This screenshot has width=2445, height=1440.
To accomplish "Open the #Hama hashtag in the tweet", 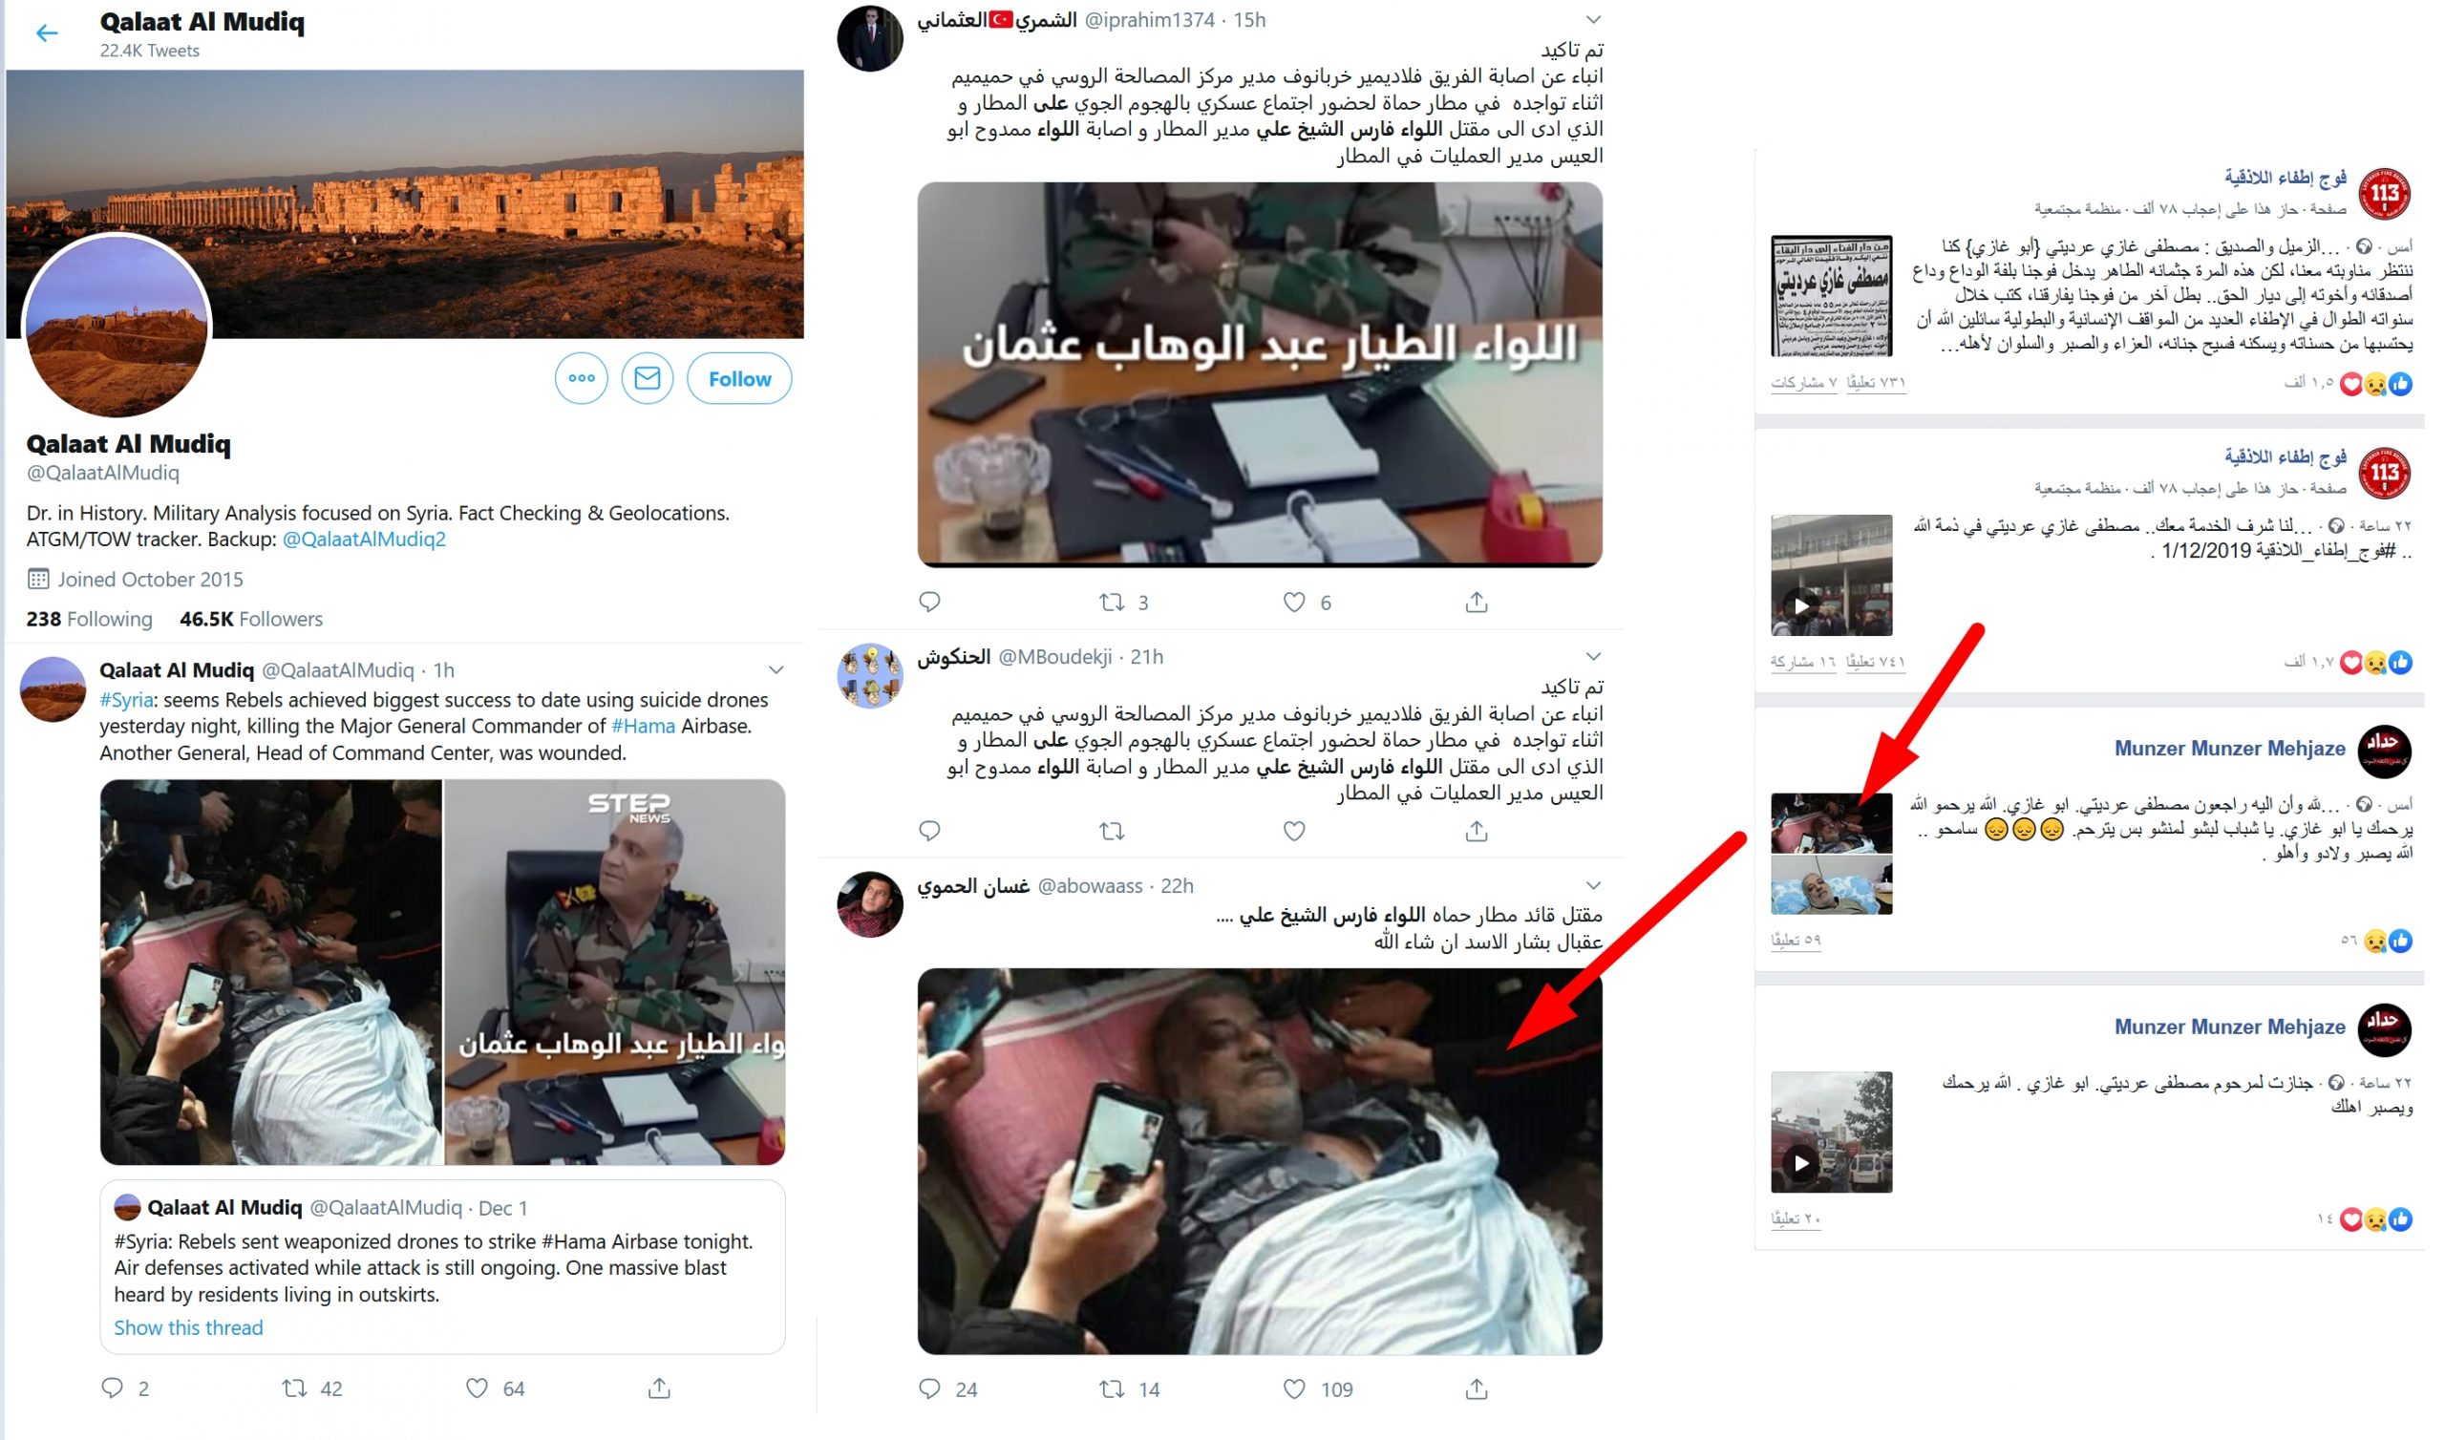I will click(x=644, y=726).
